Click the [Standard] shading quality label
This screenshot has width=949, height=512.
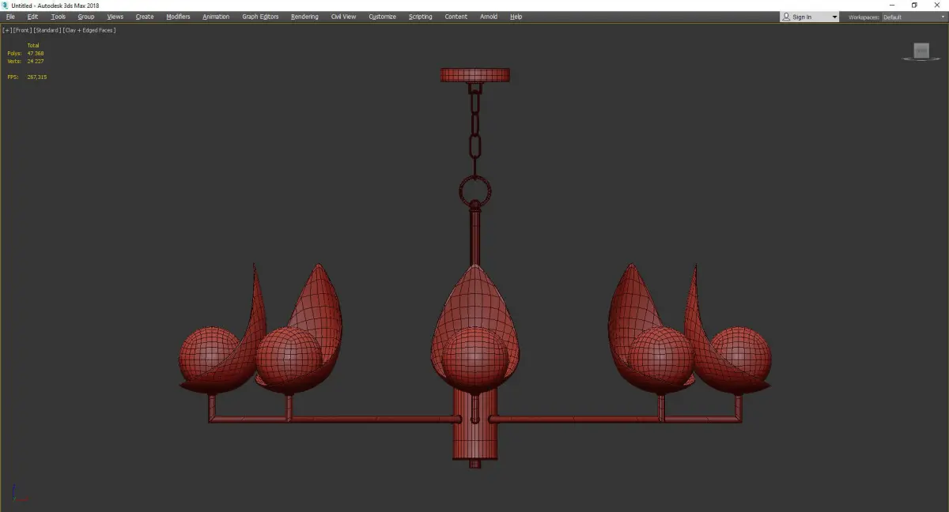coord(47,30)
